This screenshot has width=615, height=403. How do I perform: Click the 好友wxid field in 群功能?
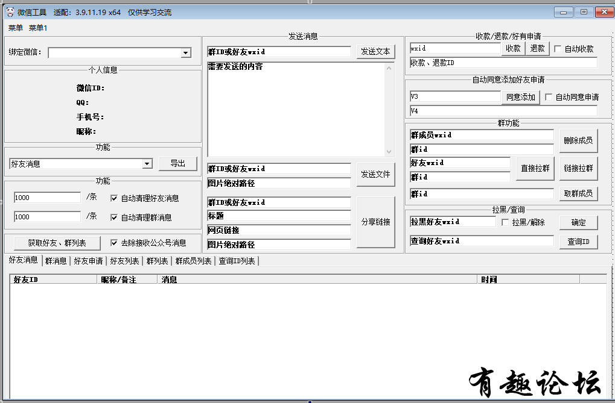click(x=460, y=163)
